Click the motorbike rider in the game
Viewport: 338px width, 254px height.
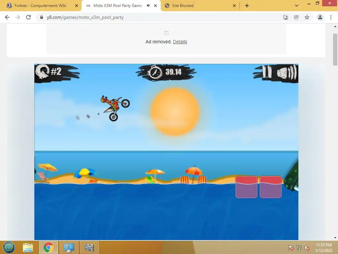coord(115,108)
